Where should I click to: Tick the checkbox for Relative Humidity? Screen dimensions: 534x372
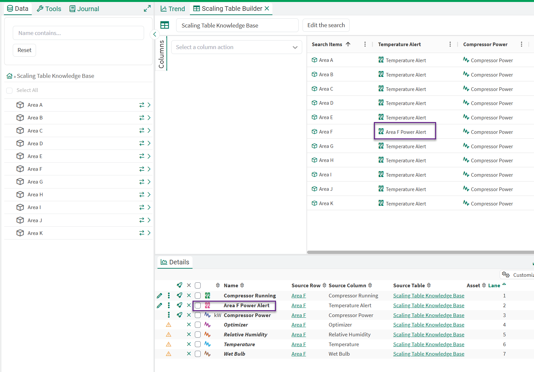[x=198, y=335]
